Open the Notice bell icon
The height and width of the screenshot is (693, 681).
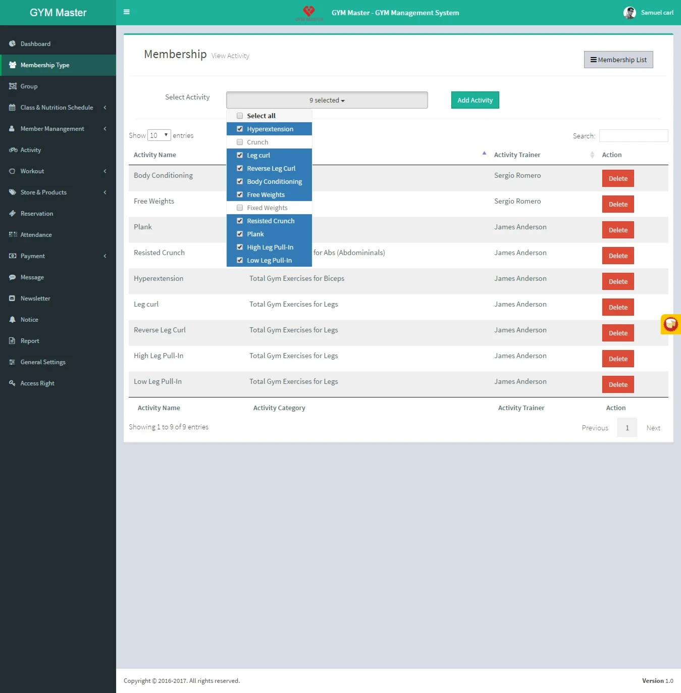click(12, 320)
